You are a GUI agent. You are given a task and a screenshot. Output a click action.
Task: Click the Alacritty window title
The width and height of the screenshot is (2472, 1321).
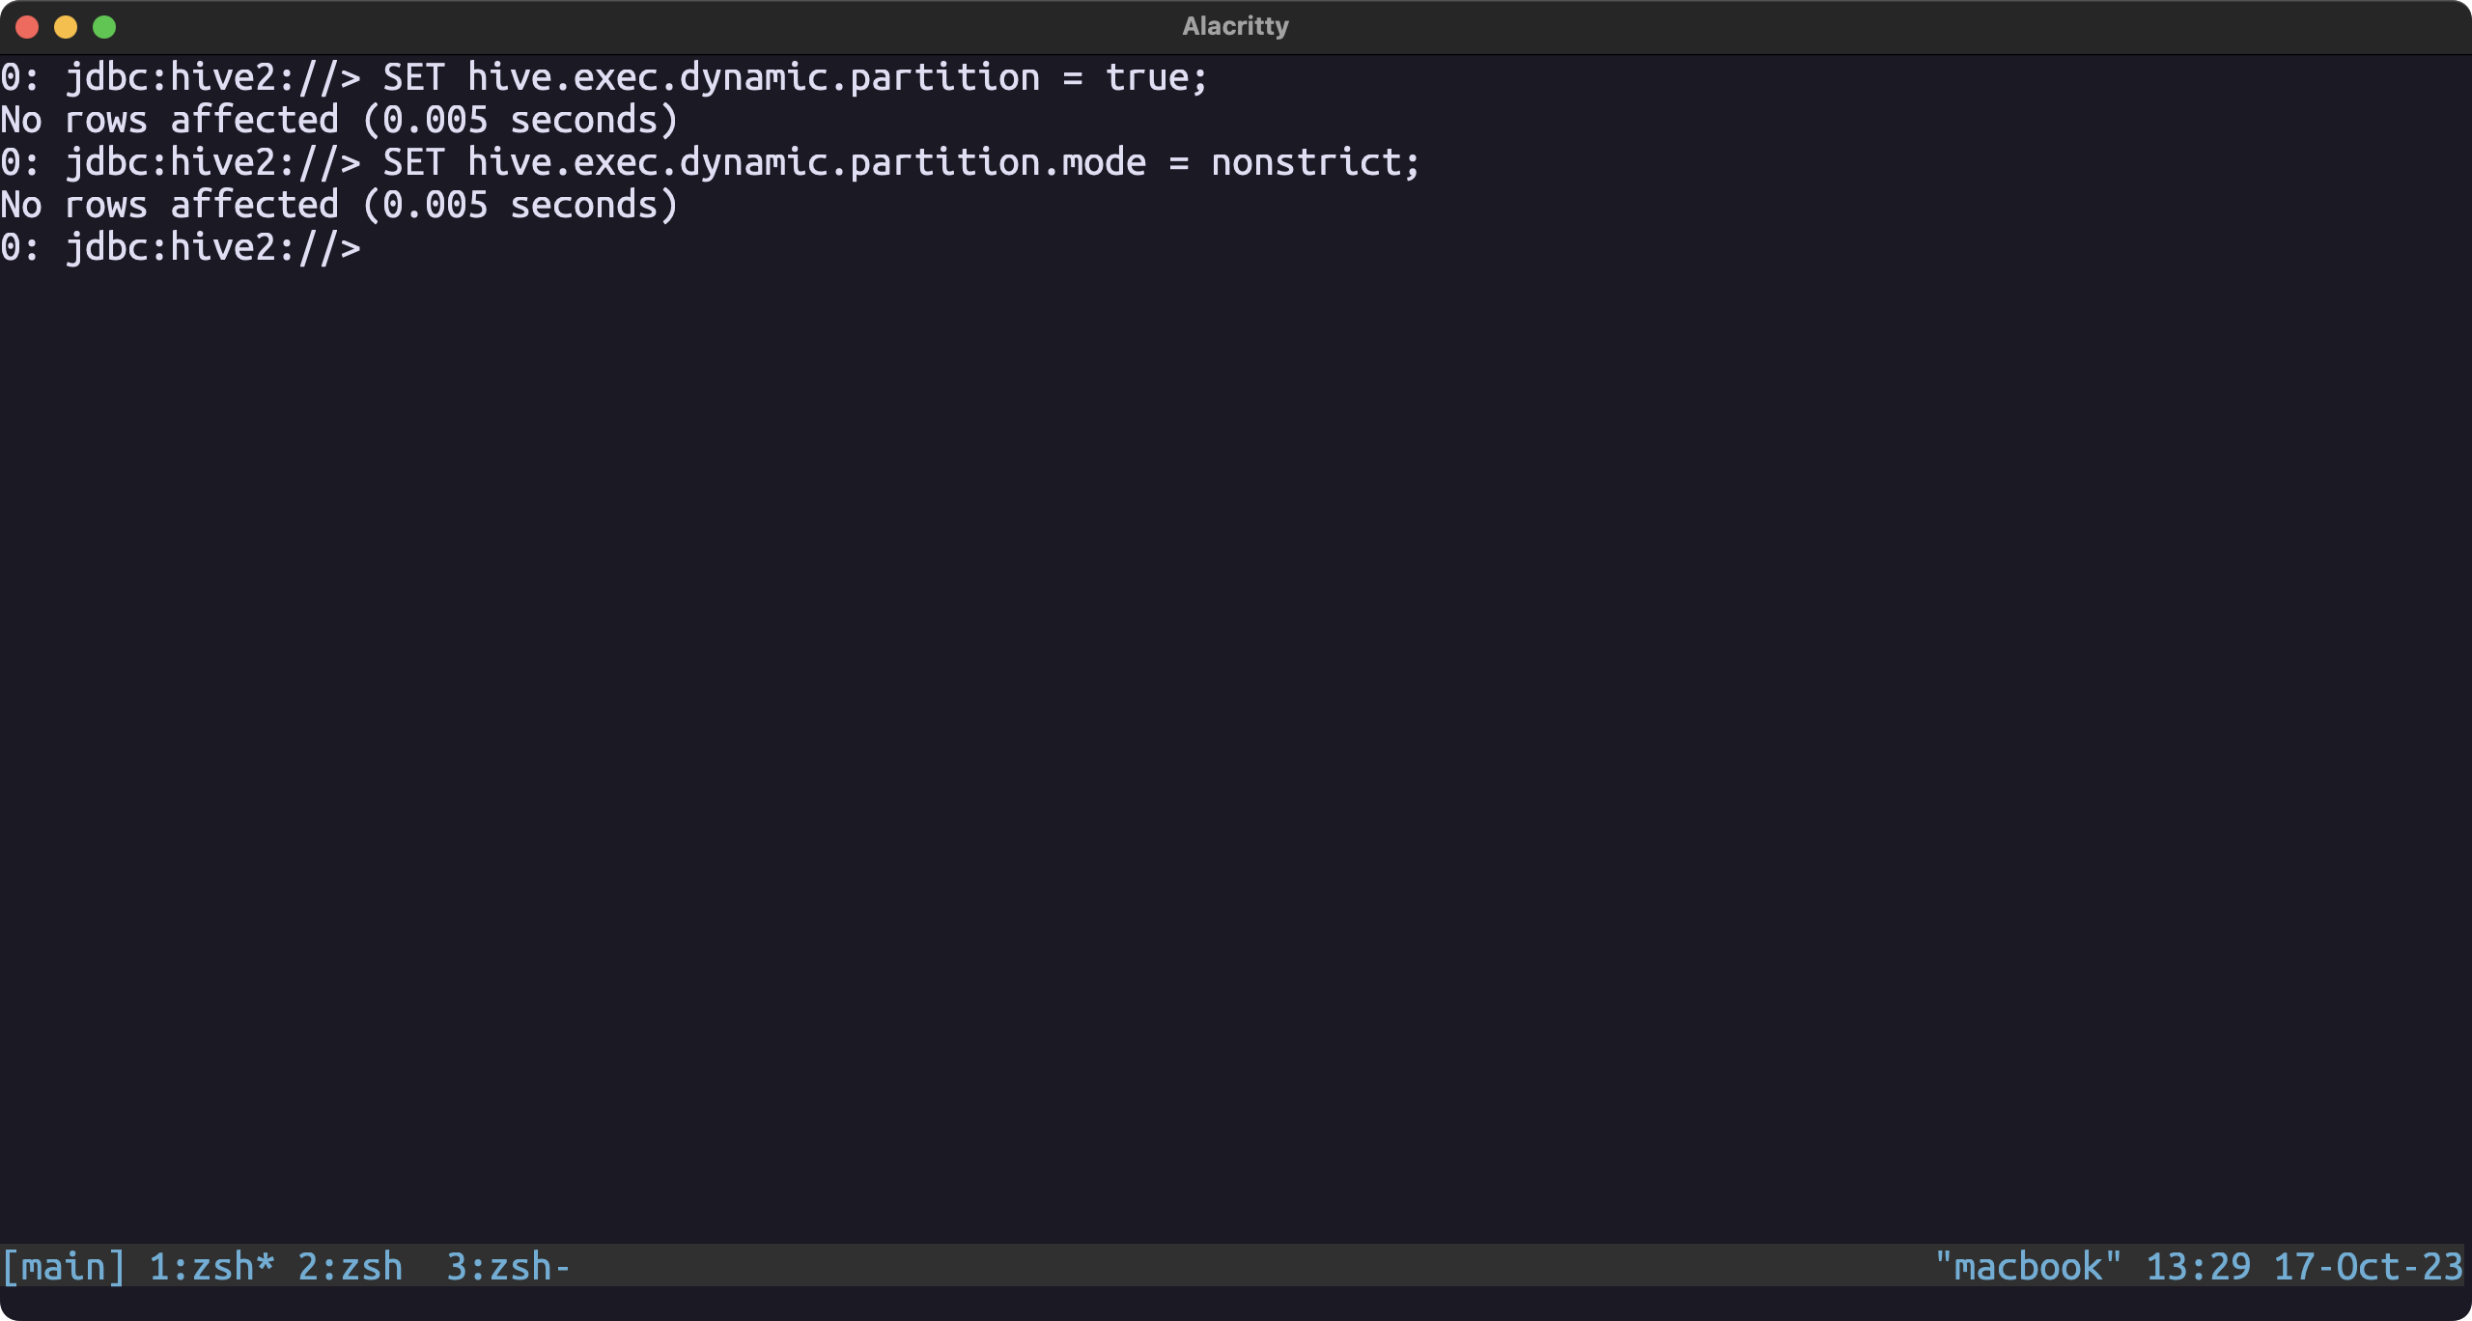click(1235, 26)
